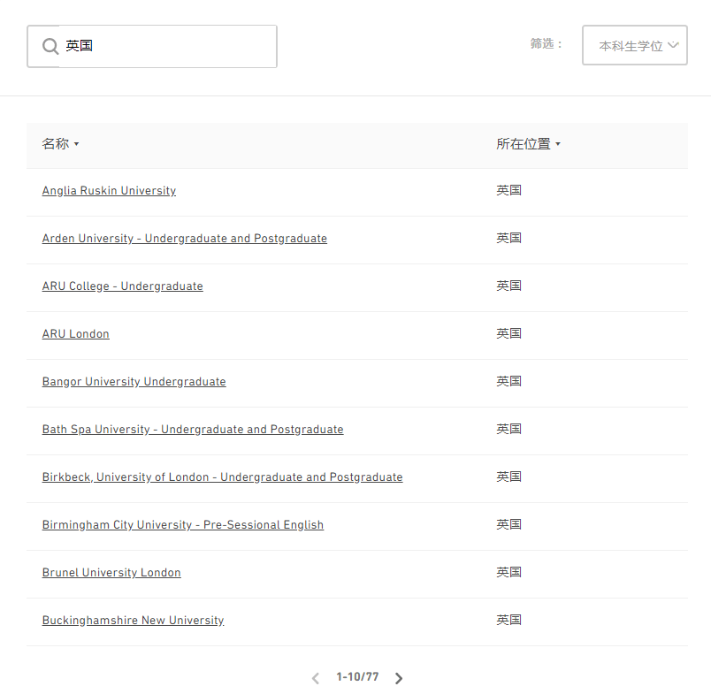711x694 pixels.
Task: Click the previous page arrow
Action: point(315,678)
